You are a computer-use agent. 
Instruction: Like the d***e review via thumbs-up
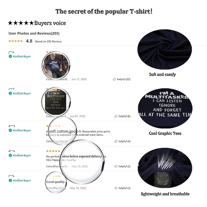[116, 166]
